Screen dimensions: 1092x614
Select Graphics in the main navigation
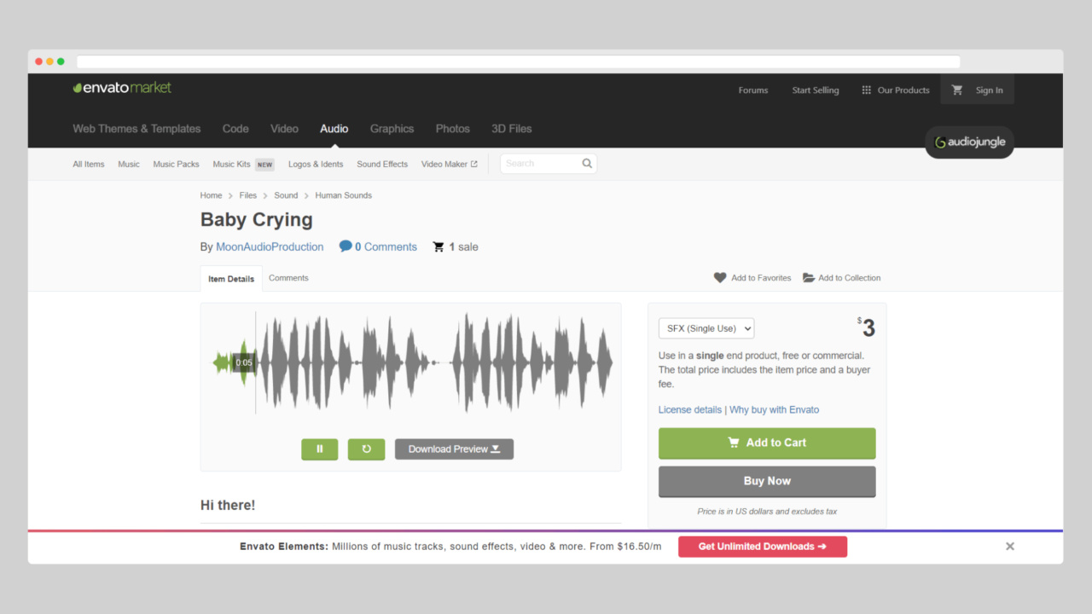(392, 129)
